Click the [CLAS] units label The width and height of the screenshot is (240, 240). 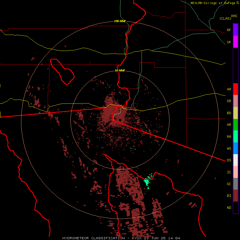pyautogui.click(x=225, y=19)
